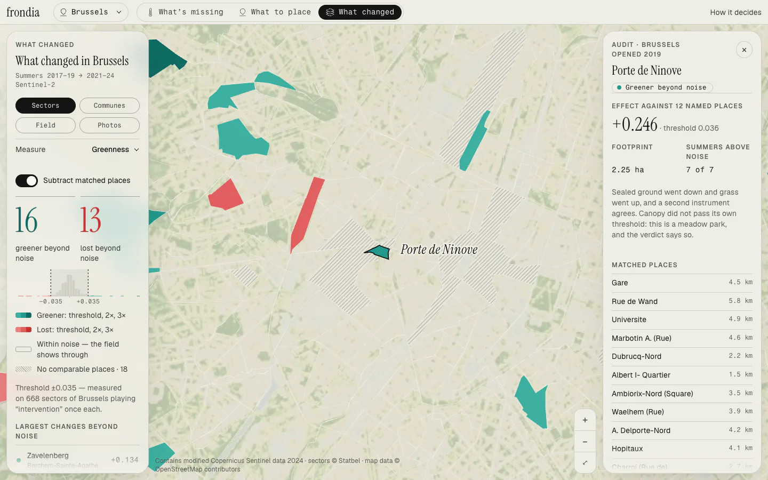Image resolution: width=768 pixels, height=480 pixels.
Task: Toggle Subtract matched places switch
Action: pos(27,181)
